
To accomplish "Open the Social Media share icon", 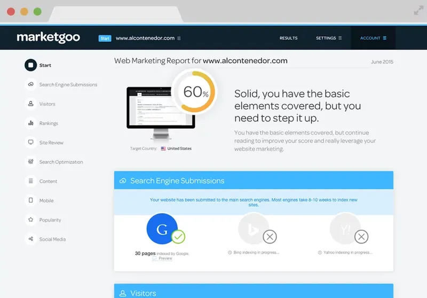I will (x=31, y=239).
